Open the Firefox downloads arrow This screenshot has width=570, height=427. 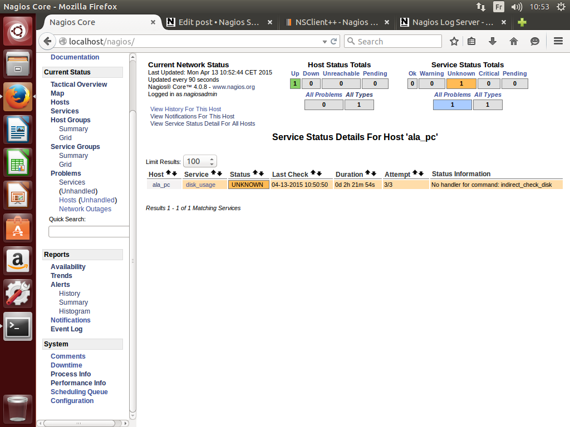click(493, 42)
